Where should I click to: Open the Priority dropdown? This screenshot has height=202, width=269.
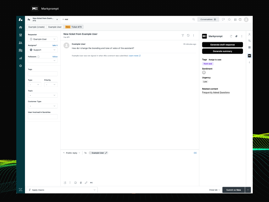click(51, 84)
